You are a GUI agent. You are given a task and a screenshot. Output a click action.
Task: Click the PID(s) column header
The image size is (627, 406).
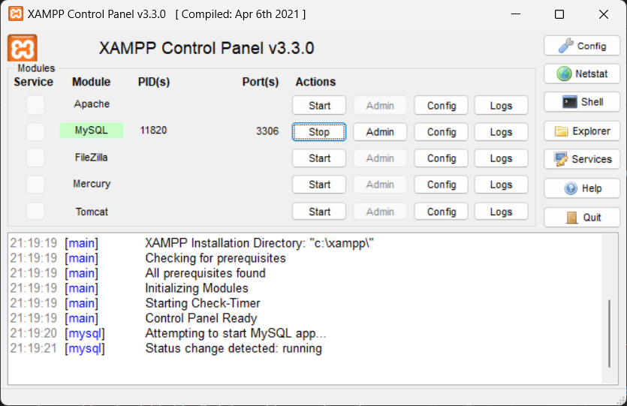[x=154, y=82]
